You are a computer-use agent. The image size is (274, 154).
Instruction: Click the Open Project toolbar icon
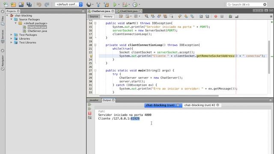click(x=21, y=5)
